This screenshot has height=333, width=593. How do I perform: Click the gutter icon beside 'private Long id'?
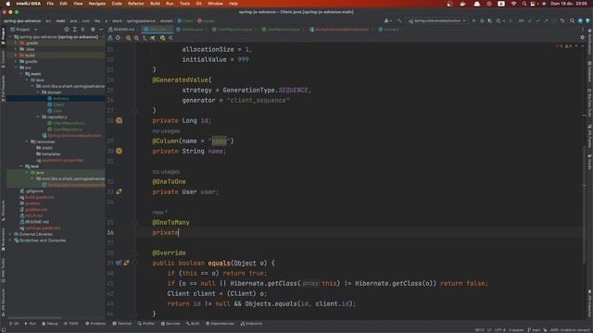[x=120, y=120]
